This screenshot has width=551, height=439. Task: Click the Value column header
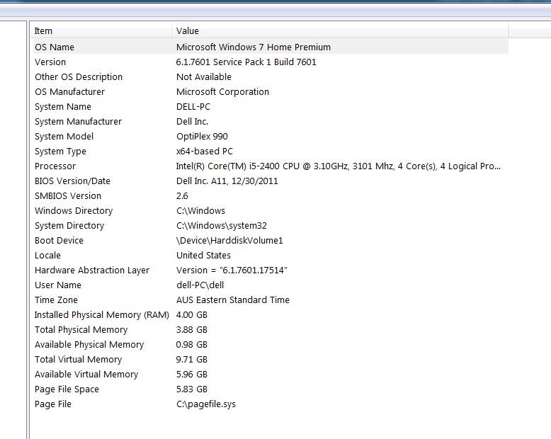[340, 31]
